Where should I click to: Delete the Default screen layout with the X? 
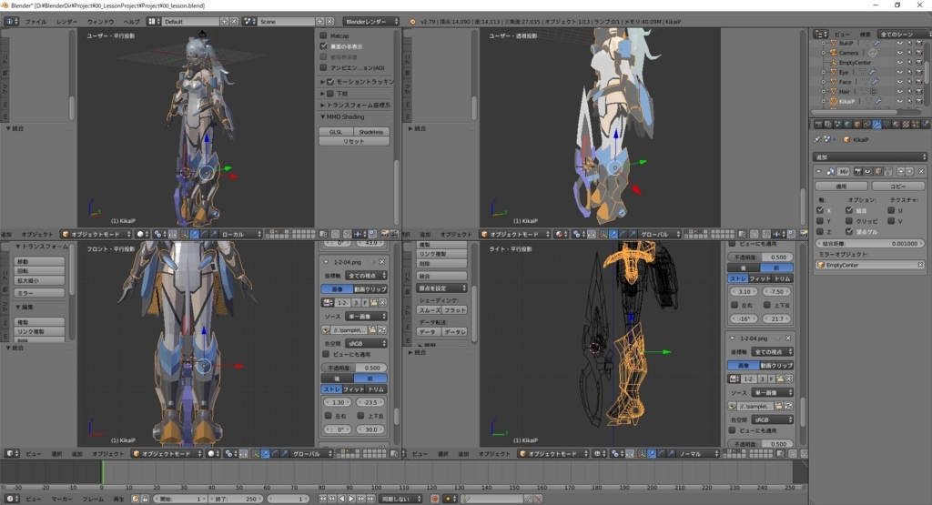pos(234,22)
